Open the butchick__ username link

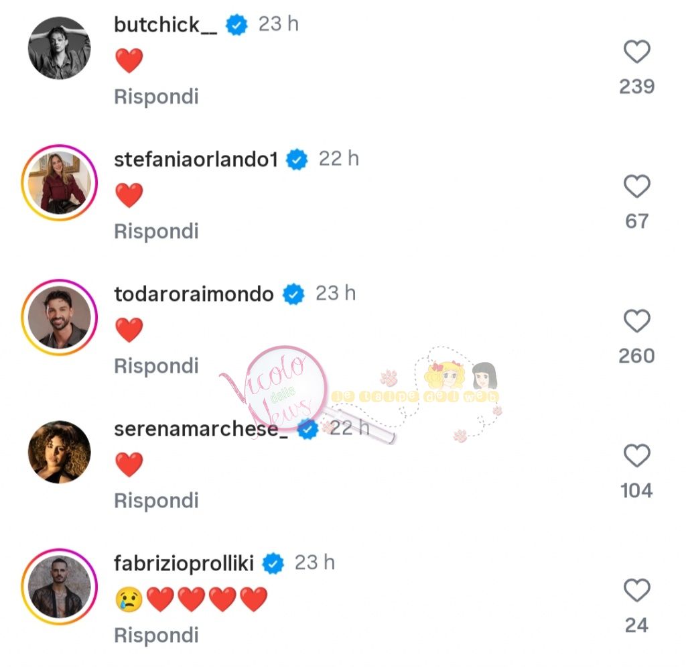point(165,25)
